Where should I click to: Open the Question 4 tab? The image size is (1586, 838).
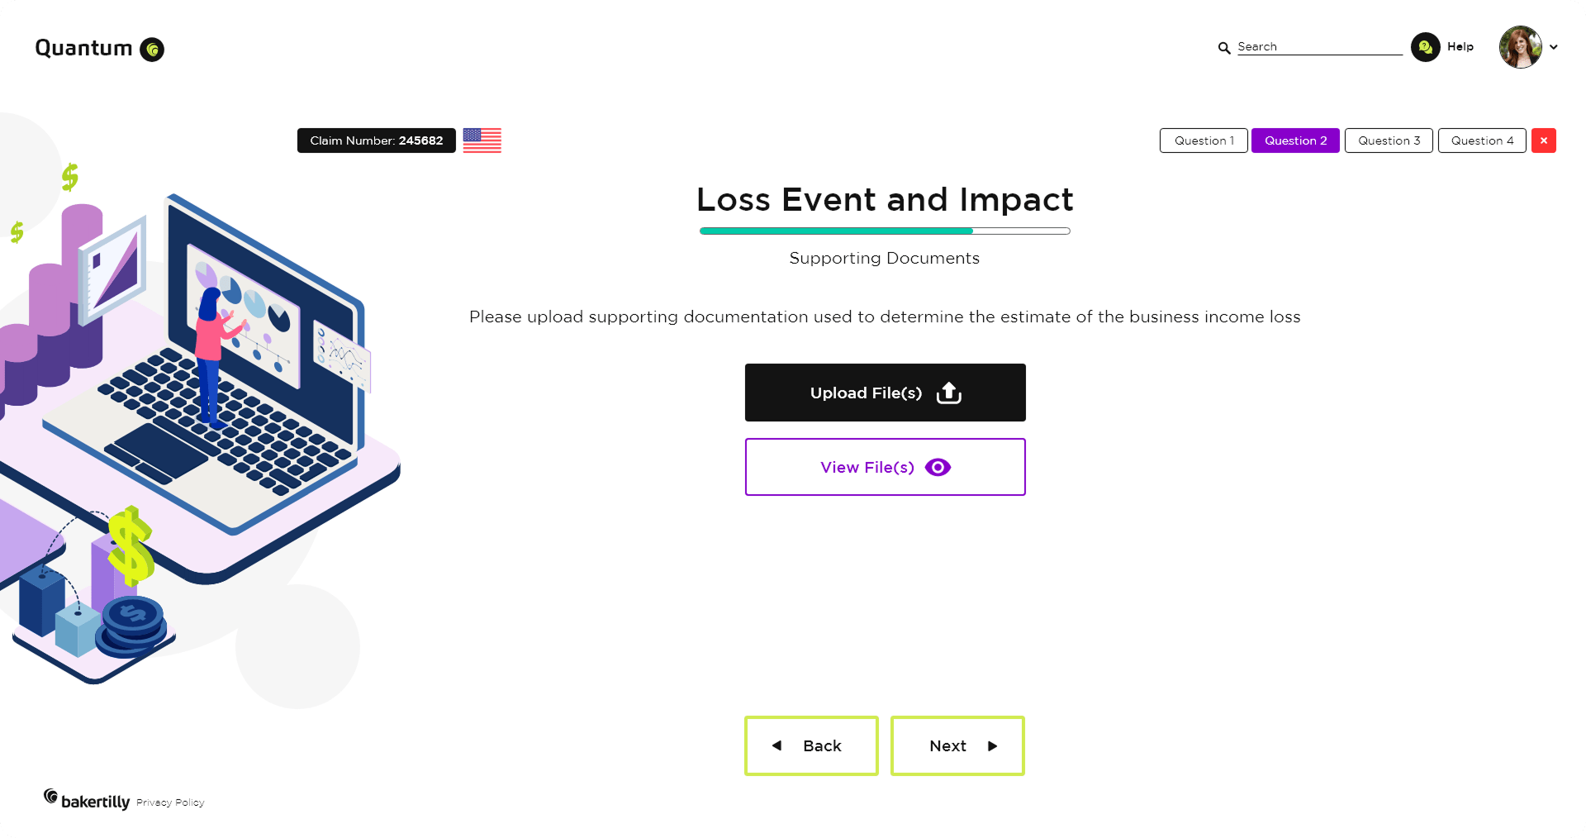point(1482,140)
